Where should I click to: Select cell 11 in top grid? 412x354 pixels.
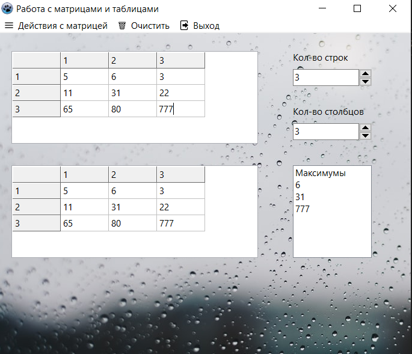coord(84,93)
